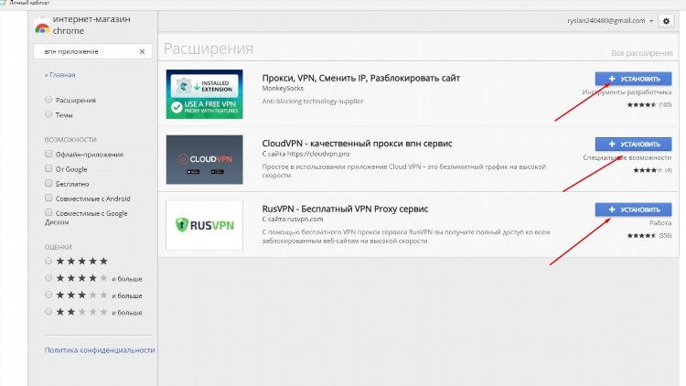Click the Специальные возможности category label
This screenshot has width=686, height=386.
pyautogui.click(x=627, y=157)
